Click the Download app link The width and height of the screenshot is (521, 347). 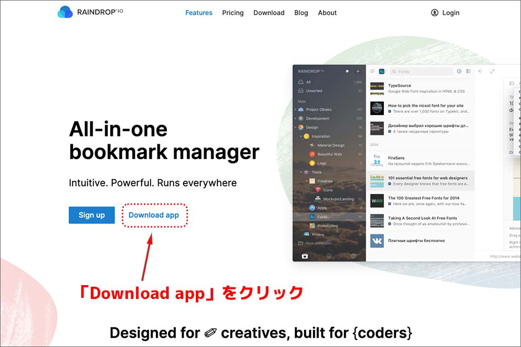(154, 215)
